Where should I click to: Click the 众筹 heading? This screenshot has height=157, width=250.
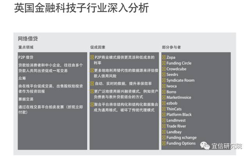click(22, 78)
